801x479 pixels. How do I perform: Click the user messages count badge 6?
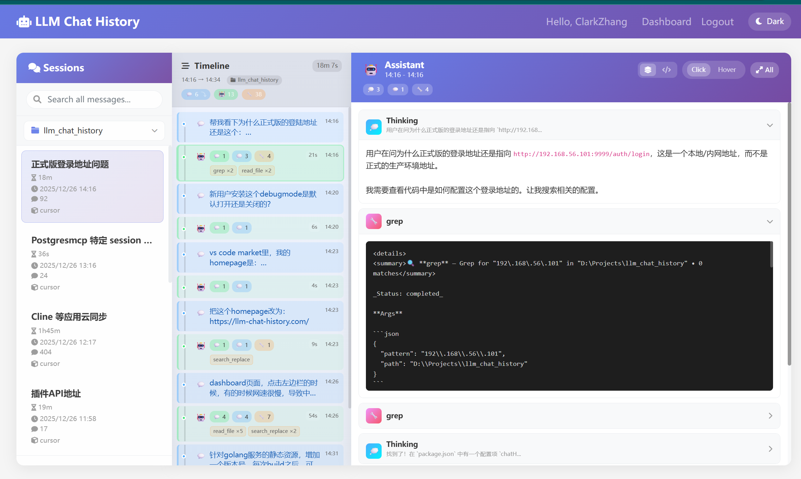(x=196, y=94)
